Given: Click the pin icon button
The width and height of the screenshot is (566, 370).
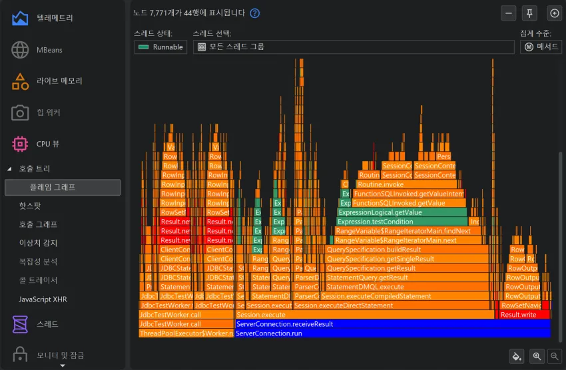Looking at the screenshot, I should (x=529, y=13).
